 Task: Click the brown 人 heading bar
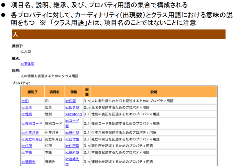click(119, 34)
